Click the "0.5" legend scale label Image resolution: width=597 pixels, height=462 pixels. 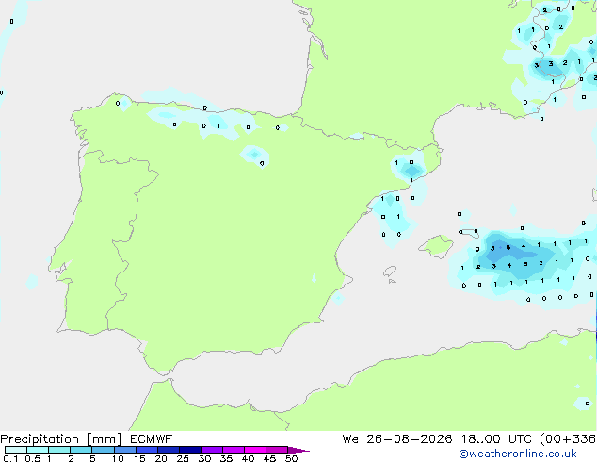pyautogui.click(x=33, y=458)
